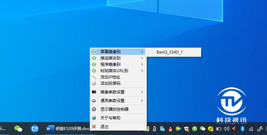Click stop-square icon beside 显示播放控制器
The image size is (267, 135).
[94, 109]
